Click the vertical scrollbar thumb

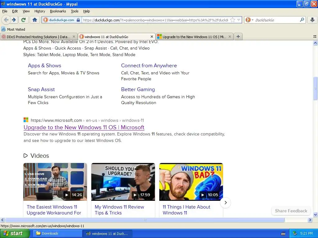[315, 88]
